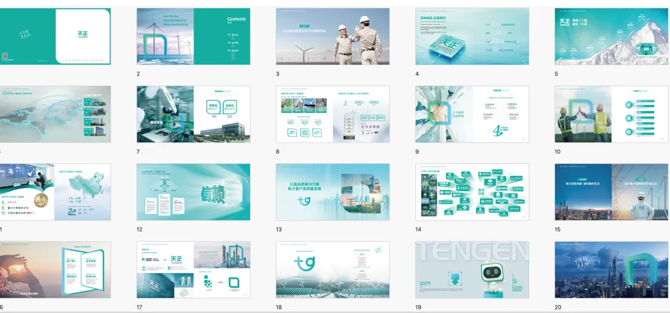Click page number label 15

click(x=558, y=230)
